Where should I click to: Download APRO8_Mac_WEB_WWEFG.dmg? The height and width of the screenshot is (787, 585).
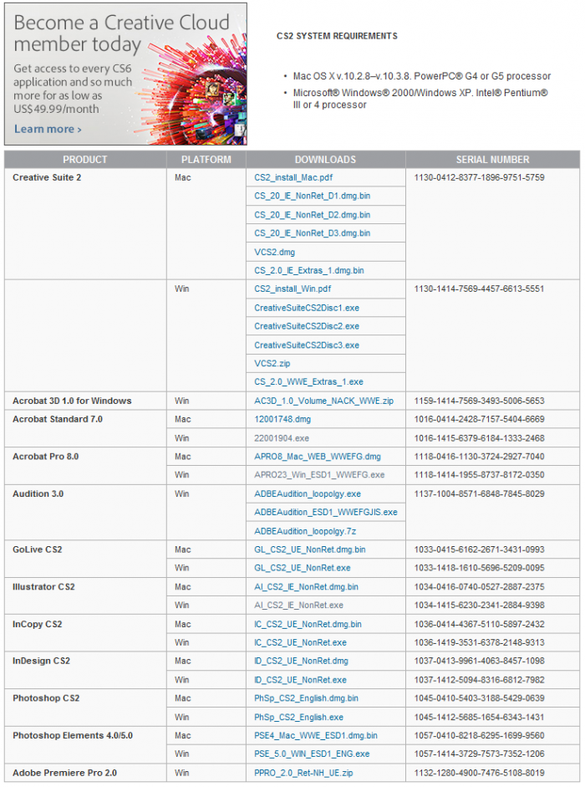(317, 457)
